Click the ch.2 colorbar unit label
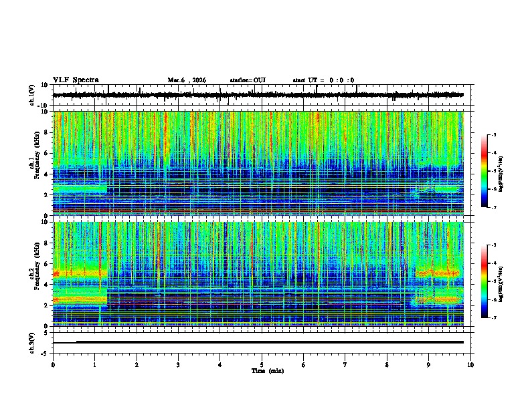Screen dimensions: 530x409 (x=501, y=284)
